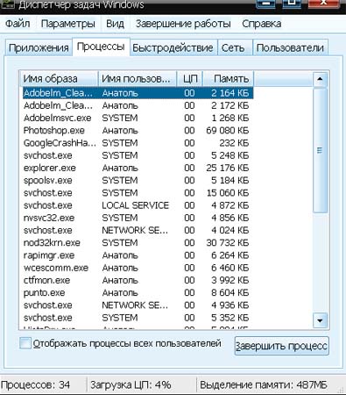Enable Отображать процессы всех пользователей checkbox
Image resolution: width=346 pixels, height=395 pixels.
pos(25,343)
